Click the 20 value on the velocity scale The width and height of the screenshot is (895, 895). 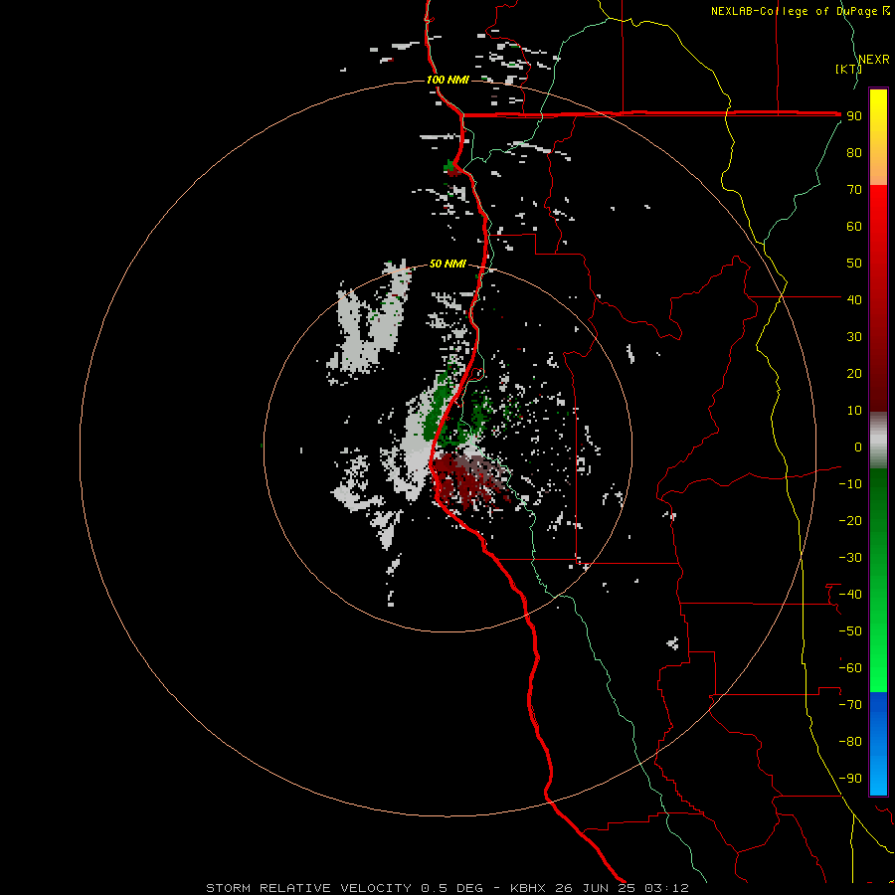(854, 374)
